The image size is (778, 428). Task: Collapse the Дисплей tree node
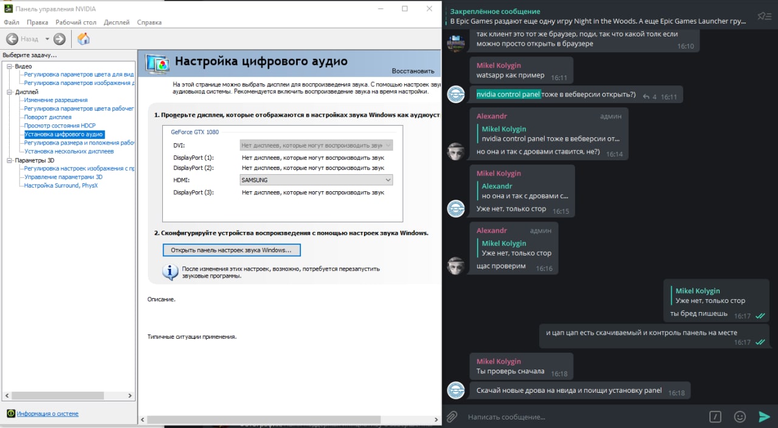10,92
